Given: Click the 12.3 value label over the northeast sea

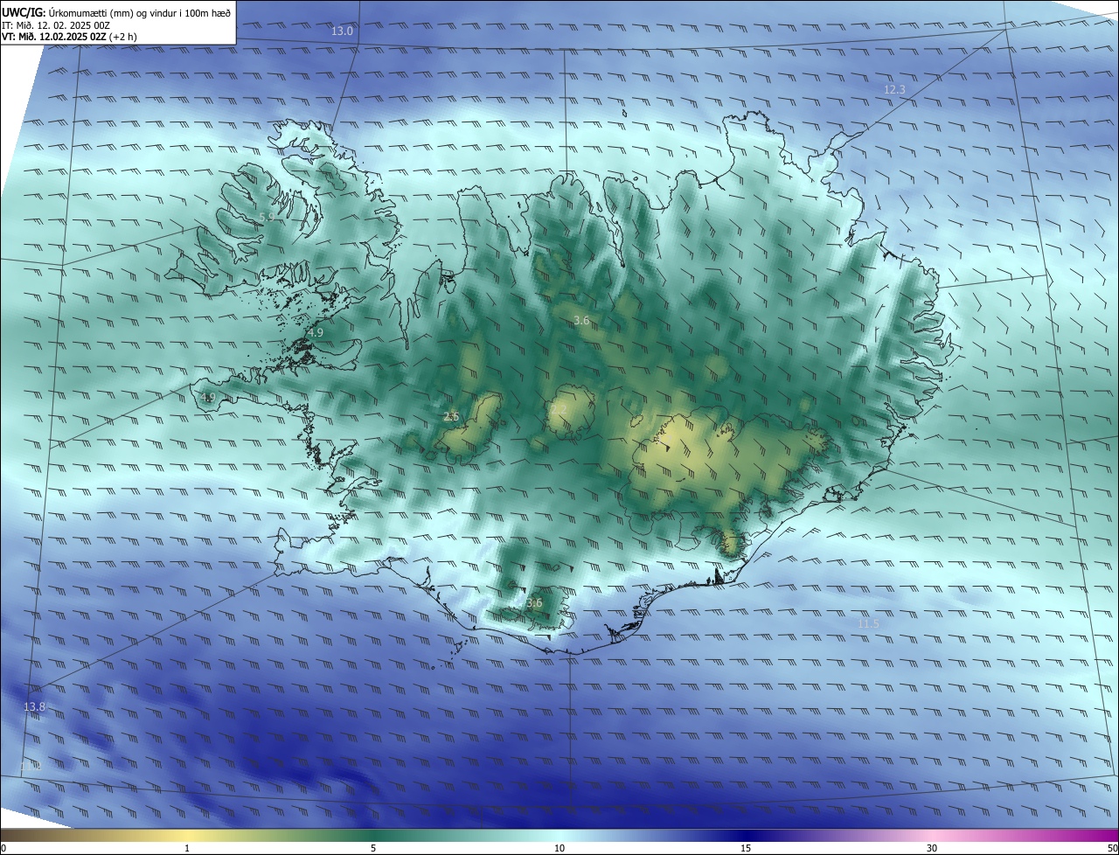Looking at the screenshot, I should click(894, 90).
